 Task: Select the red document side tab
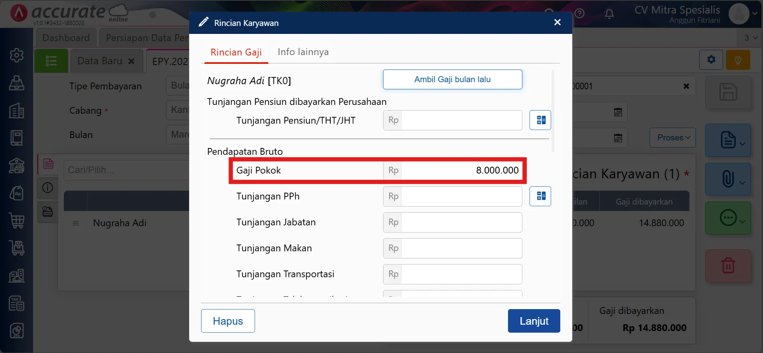48,164
